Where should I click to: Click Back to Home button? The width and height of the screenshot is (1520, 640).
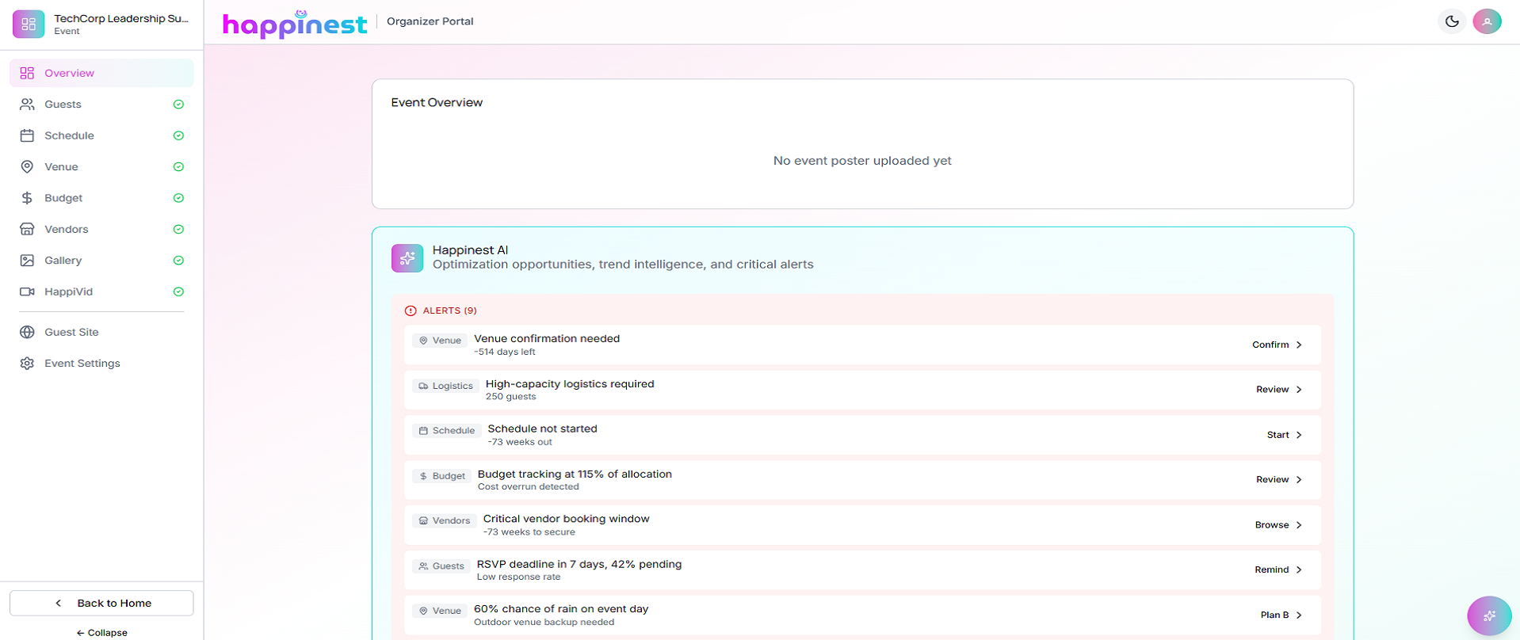pyautogui.click(x=101, y=603)
